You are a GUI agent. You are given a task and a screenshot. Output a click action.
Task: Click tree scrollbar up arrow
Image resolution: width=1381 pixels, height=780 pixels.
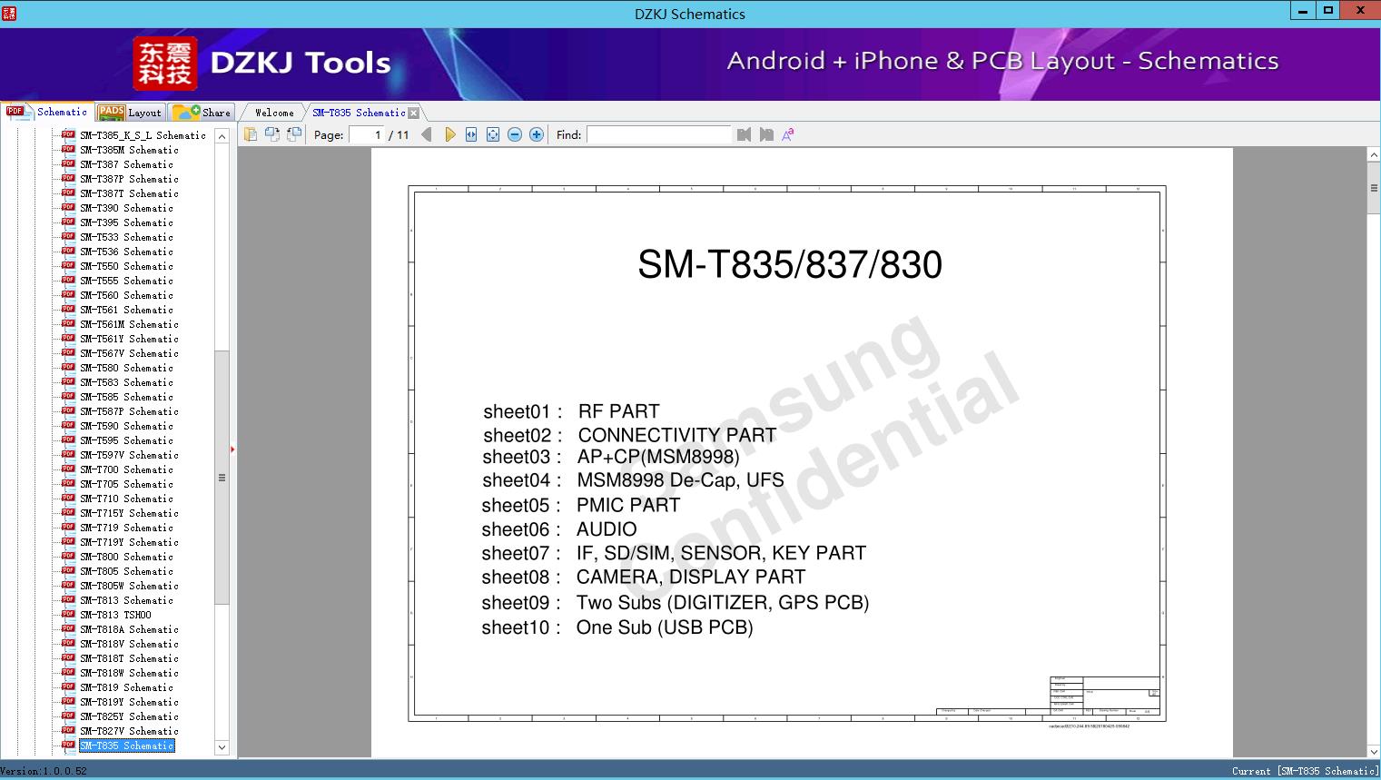[x=222, y=136]
